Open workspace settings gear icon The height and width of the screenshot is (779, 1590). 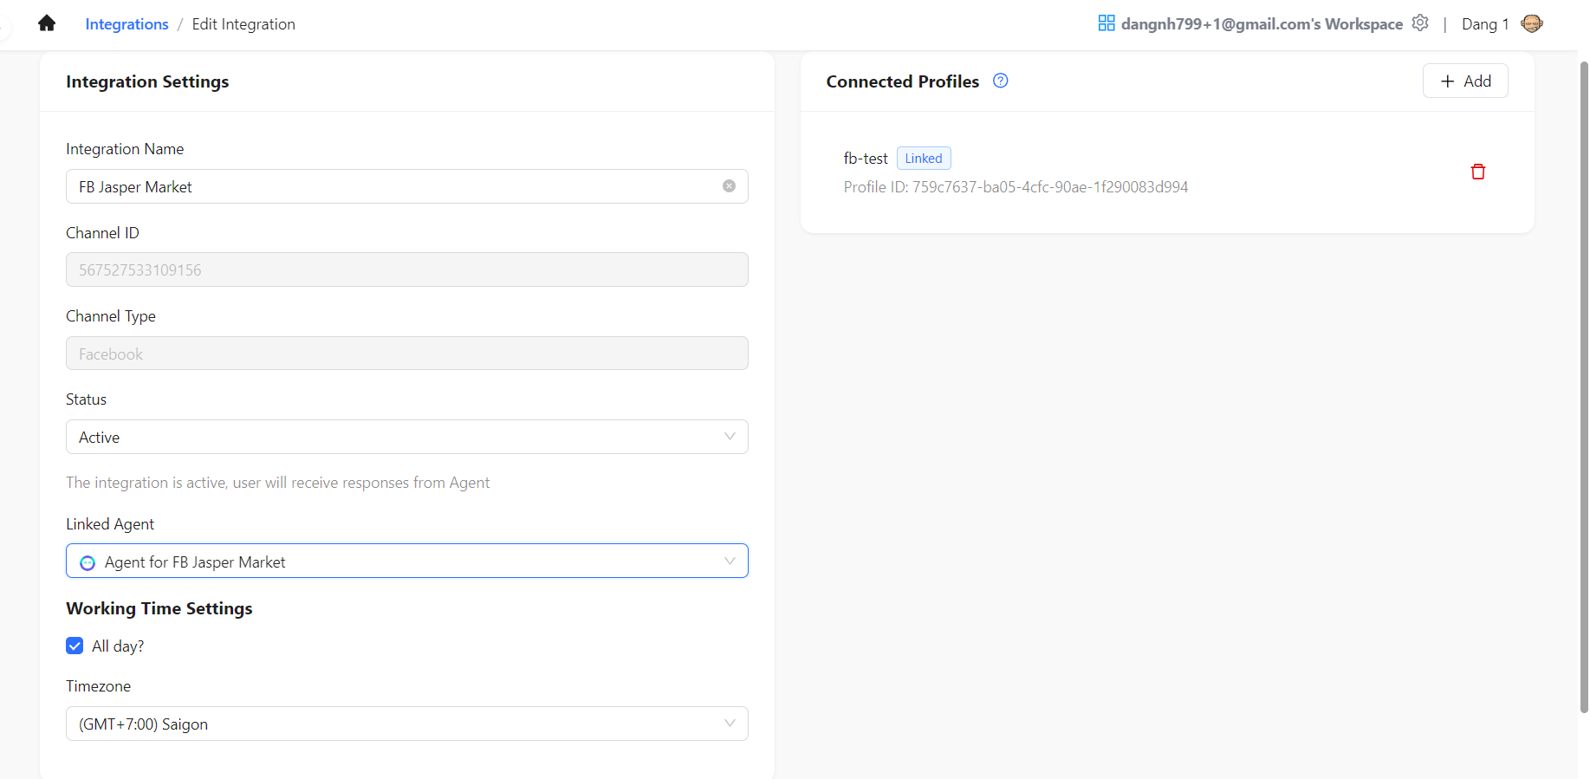[x=1419, y=23]
